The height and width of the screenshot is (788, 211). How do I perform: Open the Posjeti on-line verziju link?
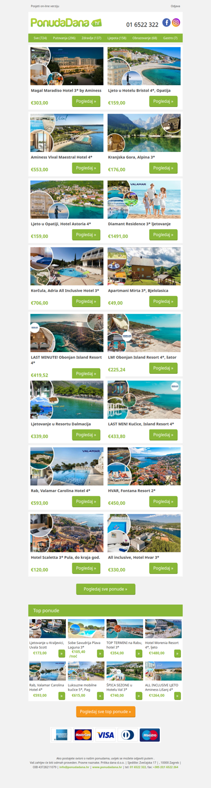[45, 6]
